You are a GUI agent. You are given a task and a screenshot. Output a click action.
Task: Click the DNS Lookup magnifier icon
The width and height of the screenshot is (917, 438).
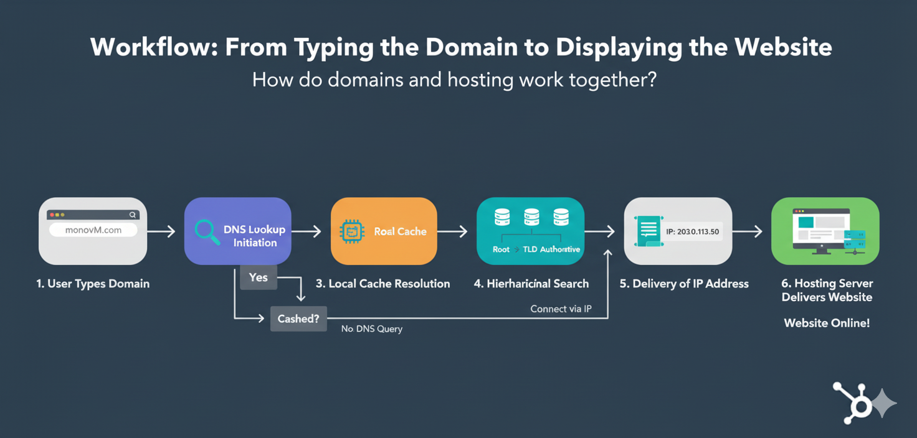click(x=204, y=233)
